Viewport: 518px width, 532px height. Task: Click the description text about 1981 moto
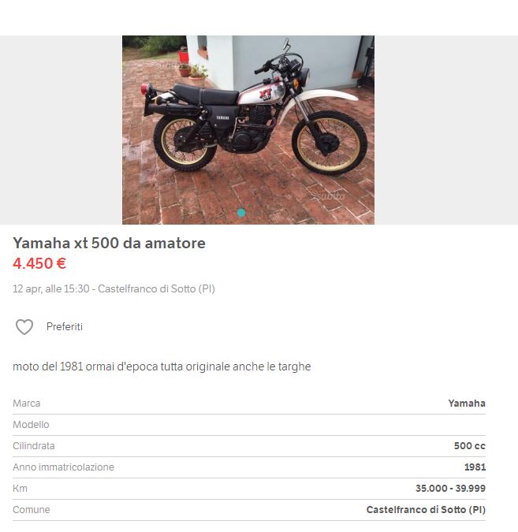[162, 366]
